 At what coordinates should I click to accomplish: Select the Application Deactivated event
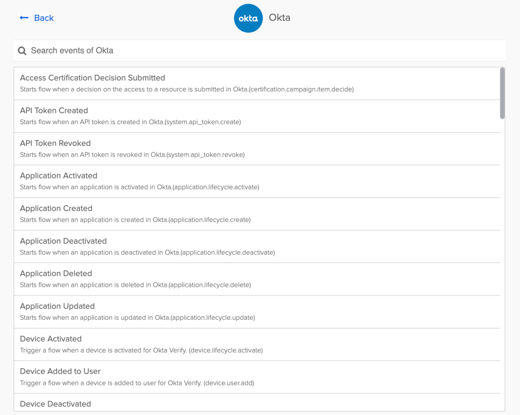click(63, 241)
